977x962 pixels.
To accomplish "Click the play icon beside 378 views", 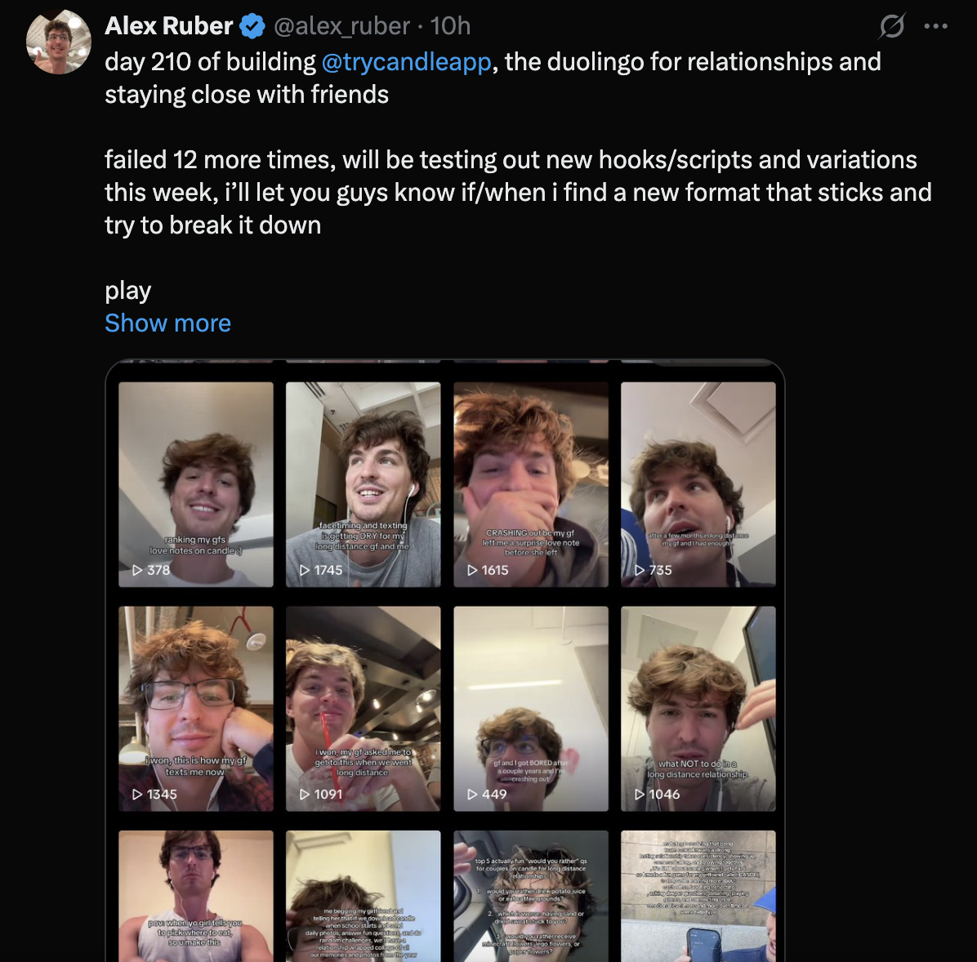I will (137, 570).
